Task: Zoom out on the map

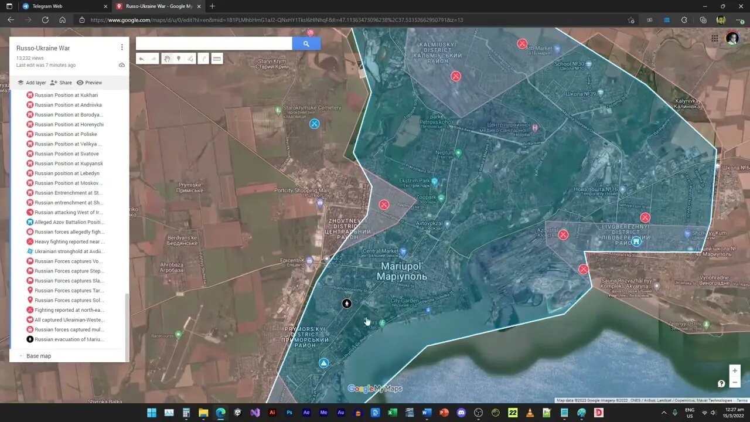Action: [735, 382]
